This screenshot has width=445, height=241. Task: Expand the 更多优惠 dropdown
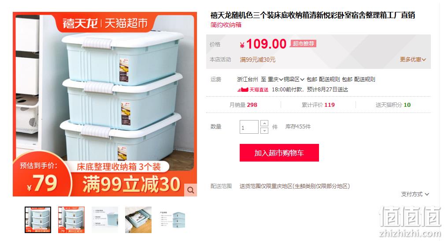tap(413, 60)
